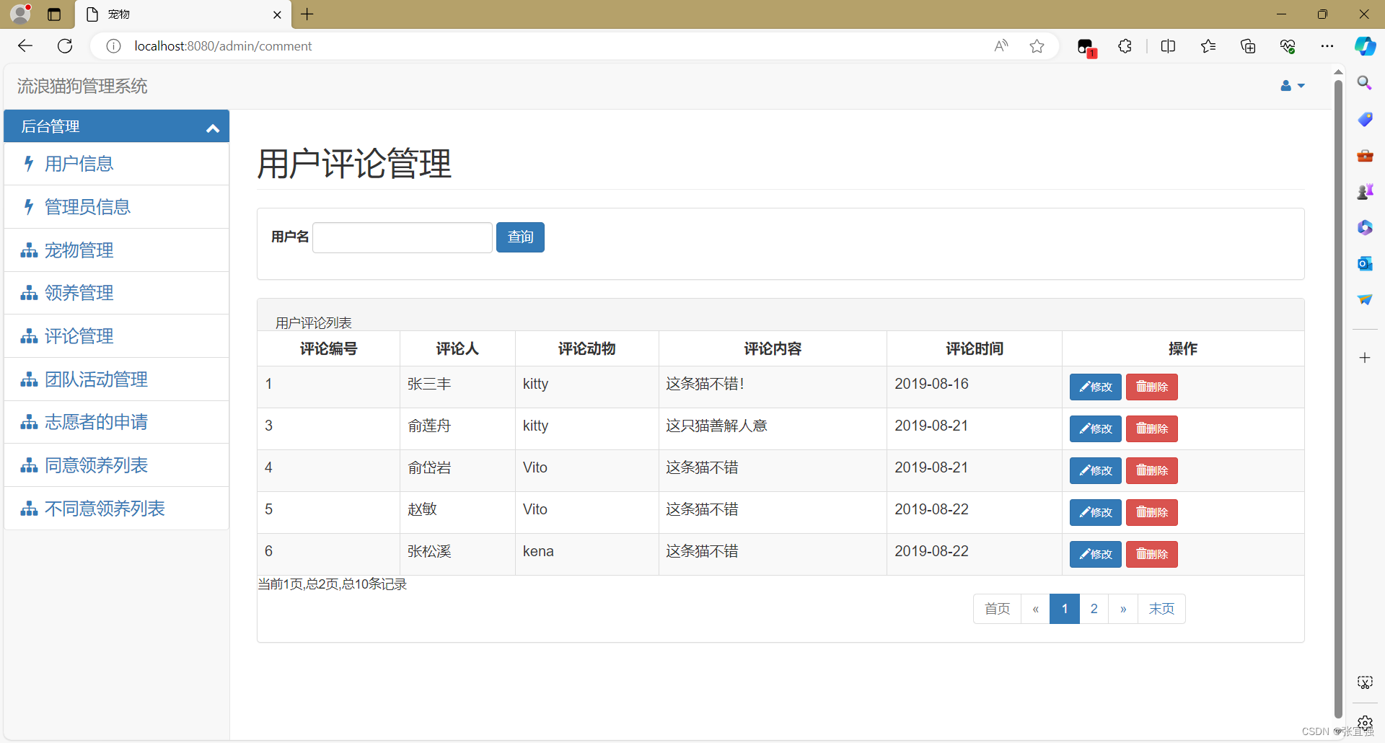Click the browser profile avatar

tap(21, 14)
